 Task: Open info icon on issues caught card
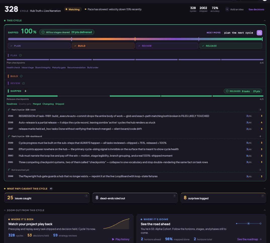86,196
